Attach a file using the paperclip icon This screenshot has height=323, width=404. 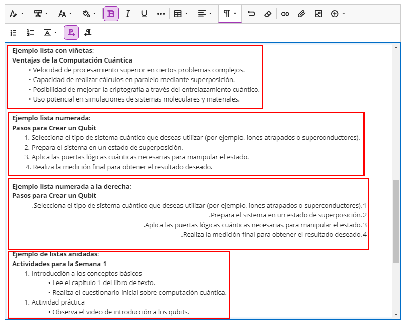[301, 14]
